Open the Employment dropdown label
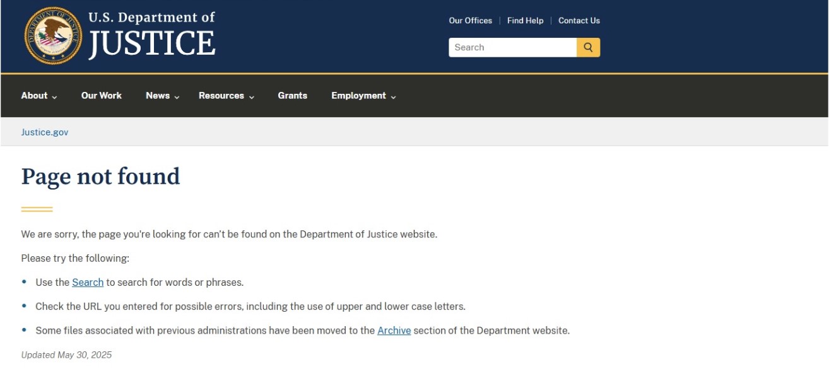This screenshot has width=829, height=391. tap(358, 96)
